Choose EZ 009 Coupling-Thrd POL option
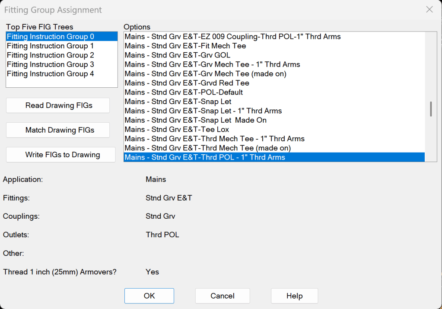Image resolution: width=442 pixels, height=309 pixels. pyautogui.click(x=274, y=36)
